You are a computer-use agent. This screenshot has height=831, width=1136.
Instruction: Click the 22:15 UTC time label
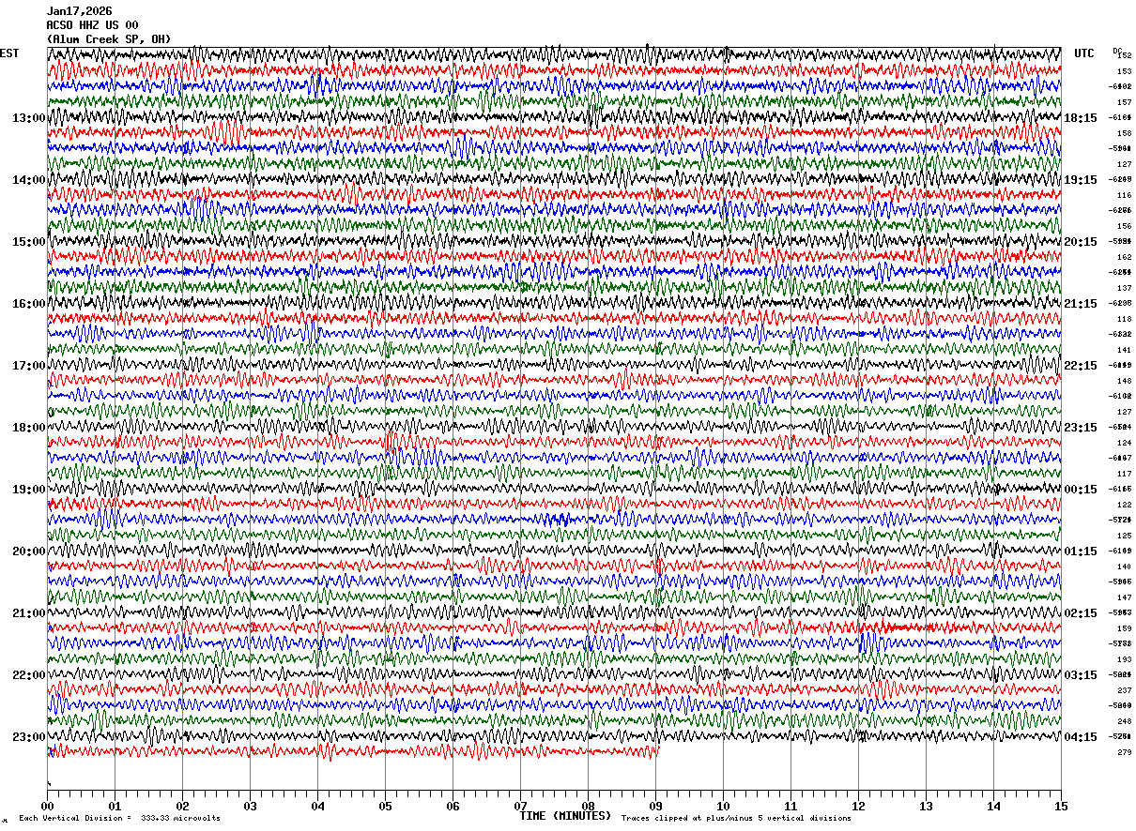point(1081,366)
